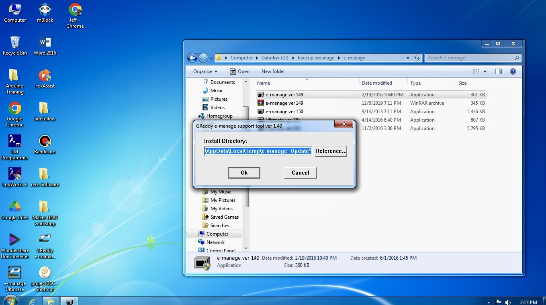Click the Reference... button in dialog

click(x=331, y=151)
